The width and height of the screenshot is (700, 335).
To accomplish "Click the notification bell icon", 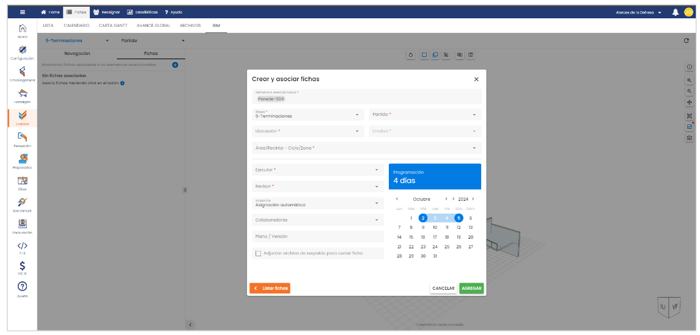I will point(676,12).
